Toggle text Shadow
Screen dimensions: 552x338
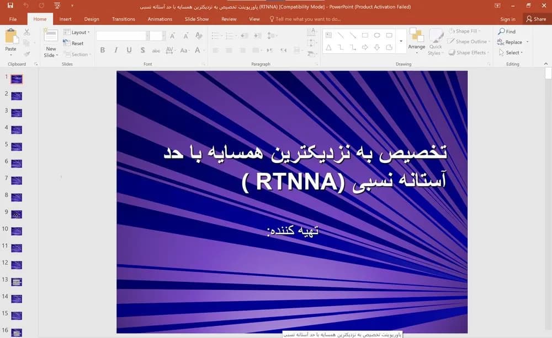(142, 50)
